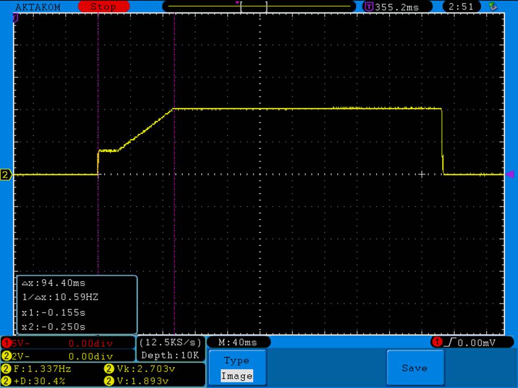This screenshot has width=518, height=388.
Task: Click the 2:51 clock display
Action: point(461,7)
